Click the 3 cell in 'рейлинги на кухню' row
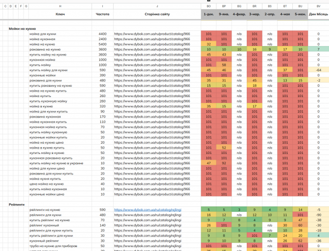Viewport: 329px width, 251px height. (x=239, y=210)
